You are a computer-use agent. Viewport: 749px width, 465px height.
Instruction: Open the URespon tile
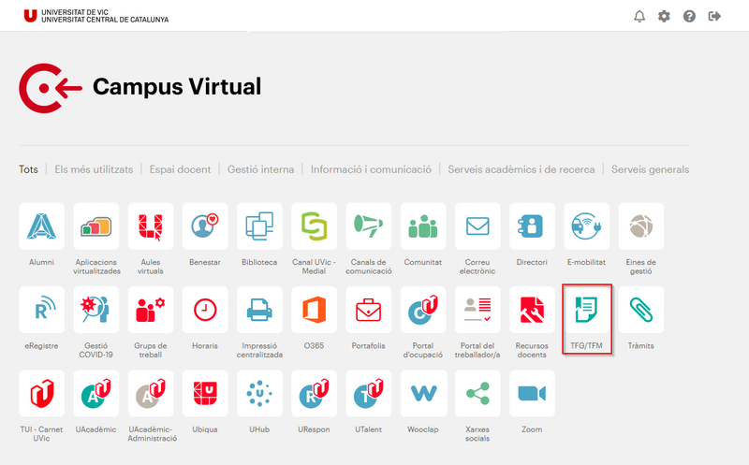point(314,393)
